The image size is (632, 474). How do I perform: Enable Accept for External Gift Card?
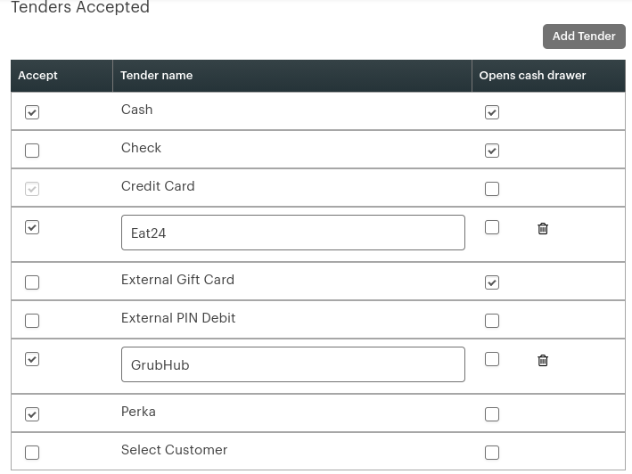[x=32, y=282]
